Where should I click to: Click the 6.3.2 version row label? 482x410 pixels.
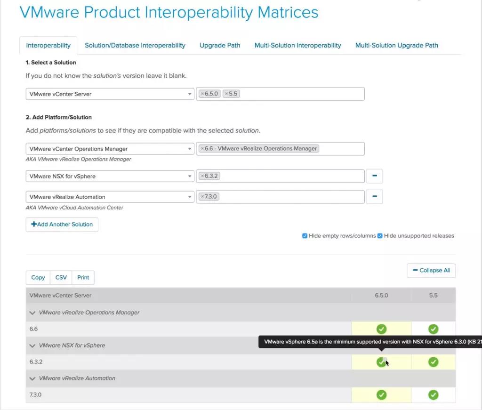coord(36,362)
